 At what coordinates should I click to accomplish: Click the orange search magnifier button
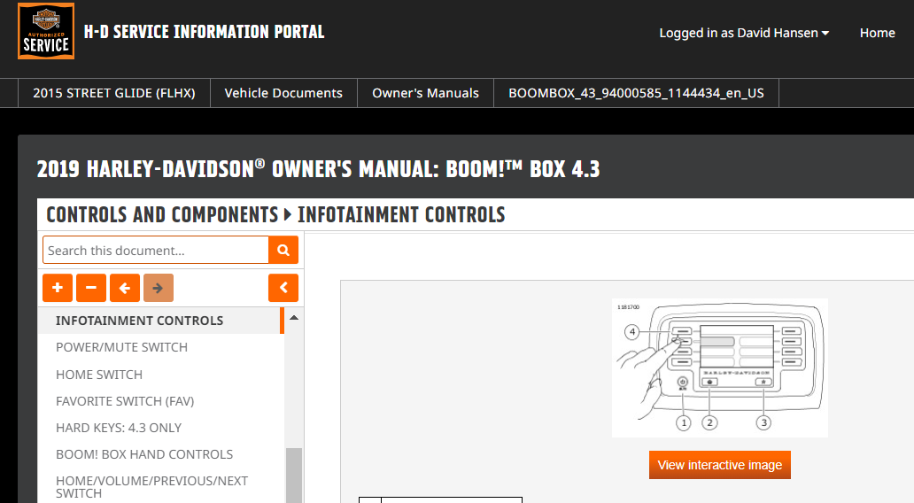click(x=283, y=251)
